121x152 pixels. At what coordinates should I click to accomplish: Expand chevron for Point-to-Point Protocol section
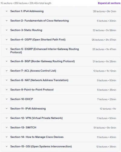click(x=7, y=90)
